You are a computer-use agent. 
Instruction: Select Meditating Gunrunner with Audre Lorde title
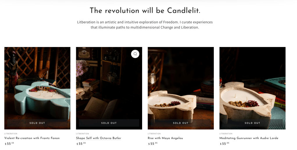point(249,138)
